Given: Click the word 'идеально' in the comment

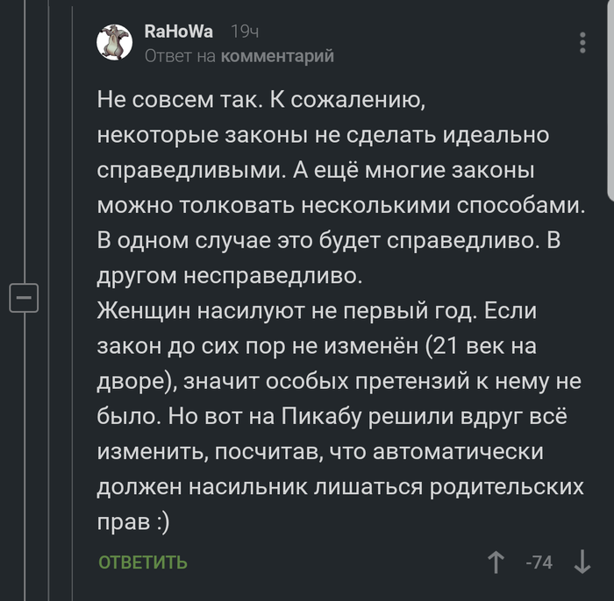Looking at the screenshot, I should coord(496,136).
